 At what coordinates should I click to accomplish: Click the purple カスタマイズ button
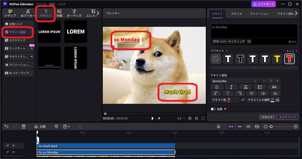click(287, 117)
